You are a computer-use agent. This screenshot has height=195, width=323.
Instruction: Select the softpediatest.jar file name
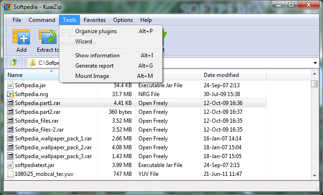tap(35, 165)
